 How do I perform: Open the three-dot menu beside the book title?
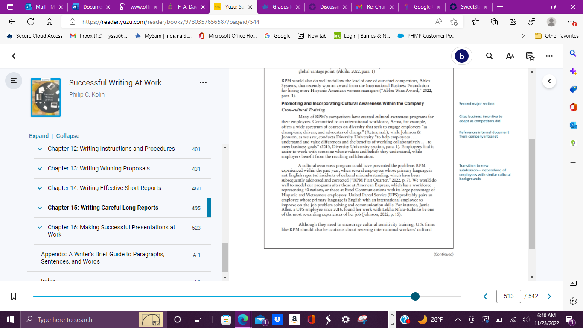[x=203, y=82]
